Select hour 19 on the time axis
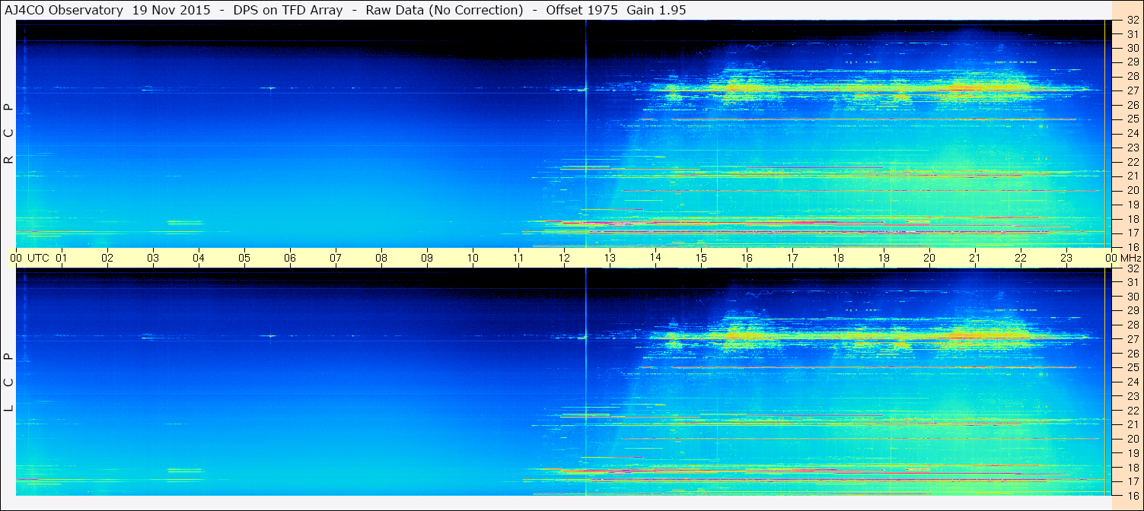The width and height of the screenshot is (1144, 511). pos(884,258)
